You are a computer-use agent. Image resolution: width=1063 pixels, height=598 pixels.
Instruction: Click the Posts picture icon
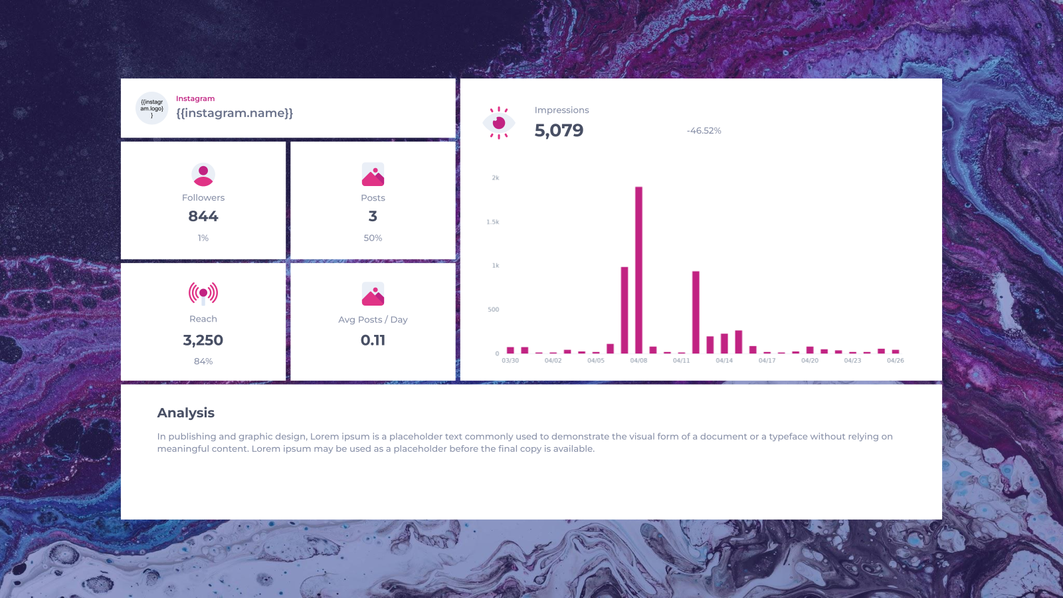coord(373,175)
